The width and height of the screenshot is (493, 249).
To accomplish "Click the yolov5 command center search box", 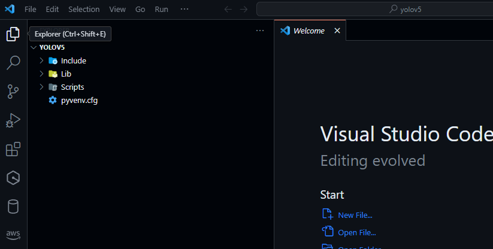I will click(375, 9).
